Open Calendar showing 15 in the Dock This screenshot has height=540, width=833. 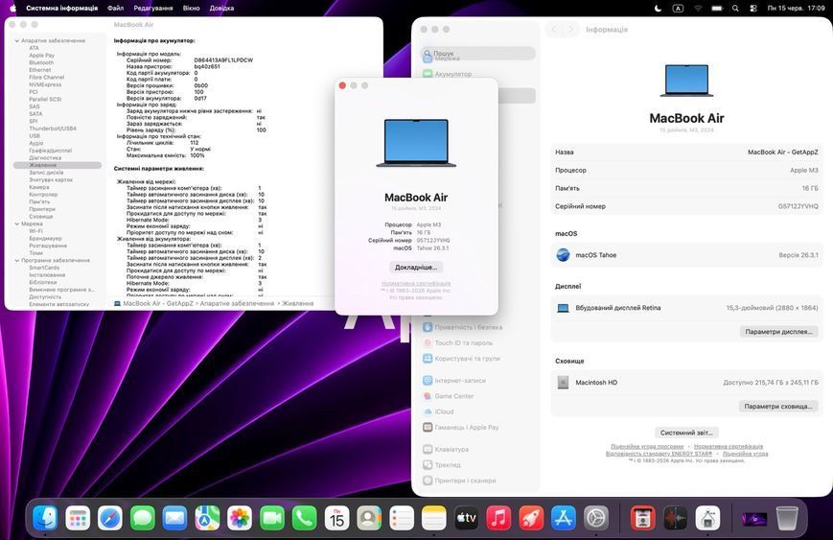pyautogui.click(x=336, y=518)
